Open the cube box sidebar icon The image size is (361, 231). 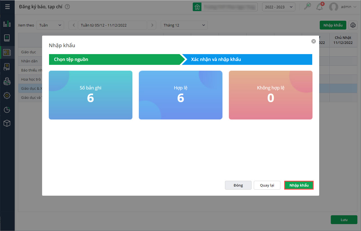coord(7,123)
